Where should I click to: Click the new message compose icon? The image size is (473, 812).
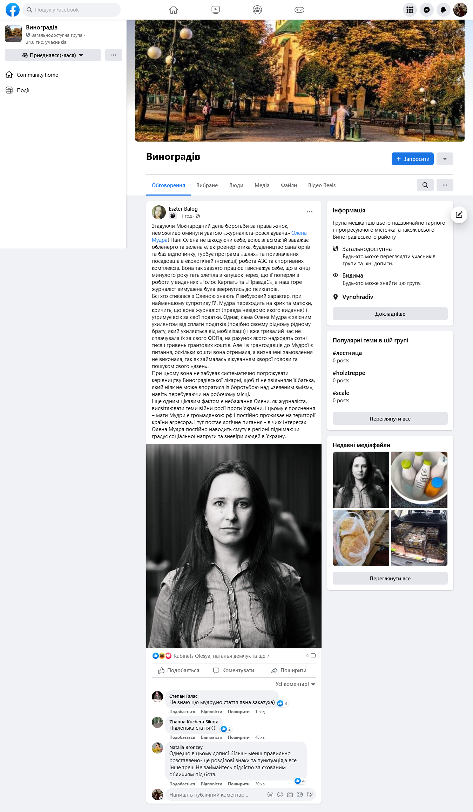(x=459, y=215)
